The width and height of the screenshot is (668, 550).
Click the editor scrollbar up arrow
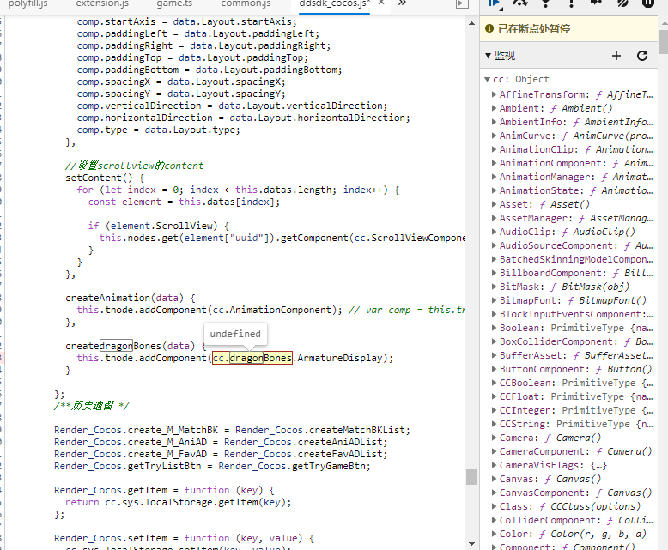pos(471,23)
